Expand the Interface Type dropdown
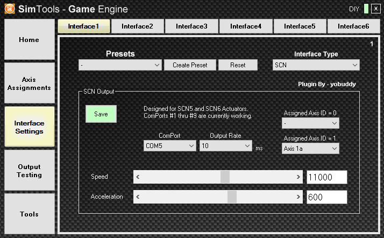This screenshot has height=238, width=384. tap(316, 65)
